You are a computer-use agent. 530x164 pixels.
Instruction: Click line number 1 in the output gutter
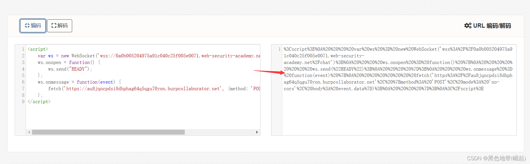279,49
